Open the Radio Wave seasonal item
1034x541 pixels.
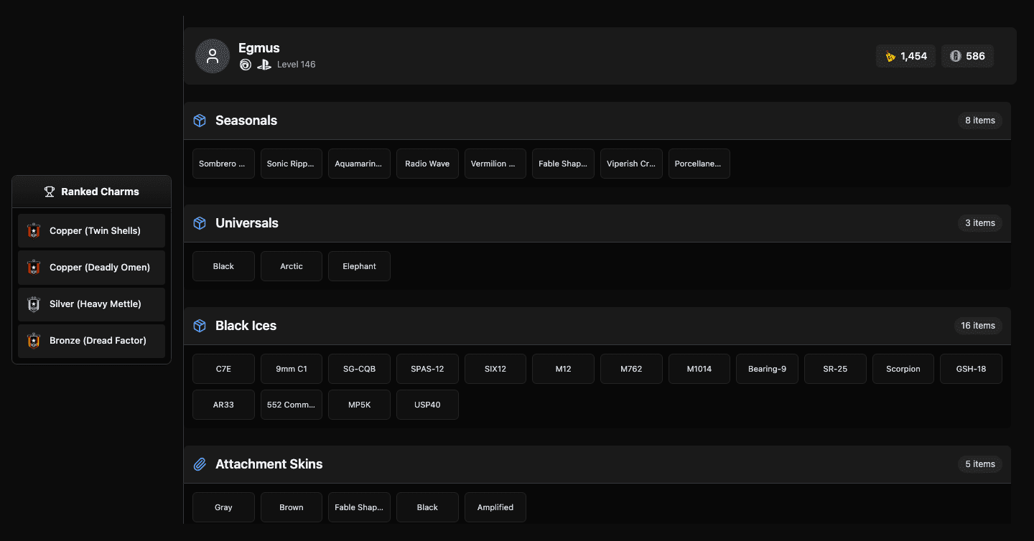coord(427,164)
